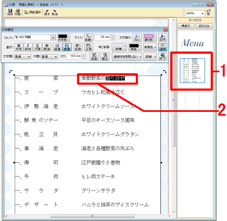Click the 差込 insert field icon
Screen dimensions: 227x221
tap(105, 56)
